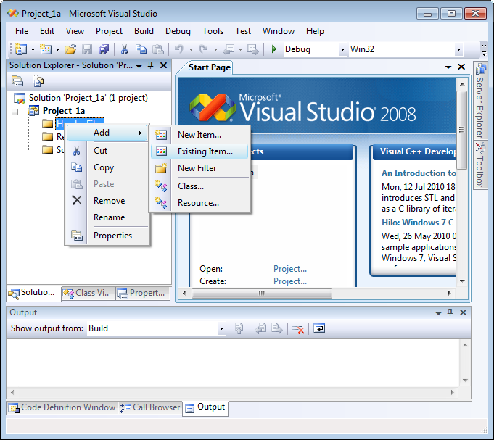Click An Introduction to article link
494x440 pixels.
tap(419, 173)
